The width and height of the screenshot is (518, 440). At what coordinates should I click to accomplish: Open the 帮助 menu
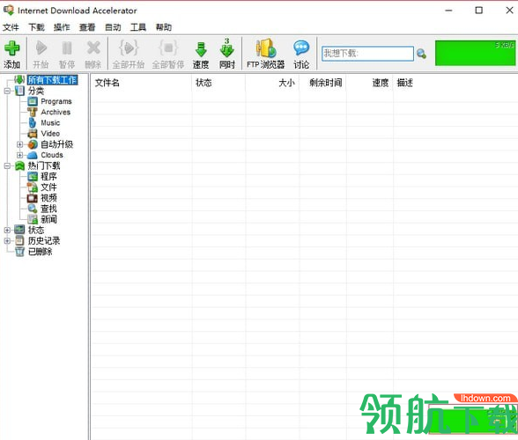164,27
